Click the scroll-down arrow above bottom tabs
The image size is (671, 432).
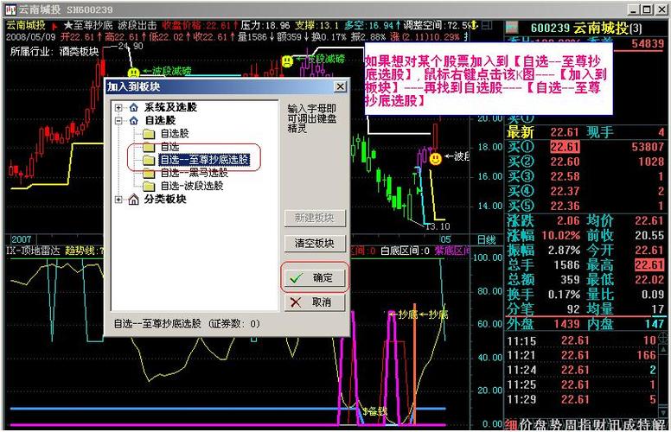pos(662,411)
